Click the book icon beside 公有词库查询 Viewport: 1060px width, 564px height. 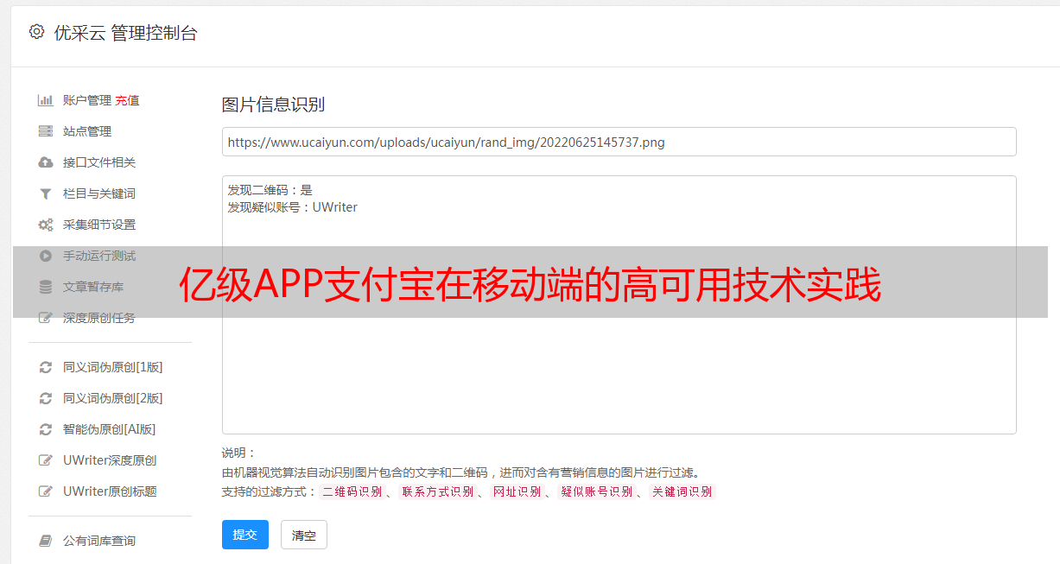click(46, 541)
